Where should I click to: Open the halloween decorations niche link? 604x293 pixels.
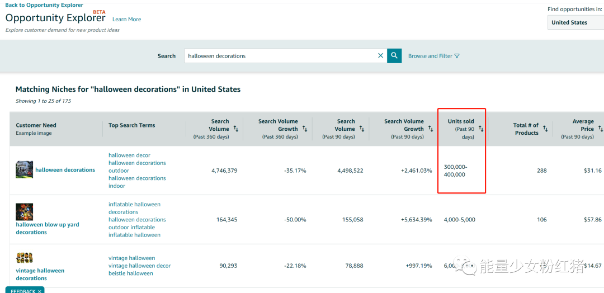point(65,170)
